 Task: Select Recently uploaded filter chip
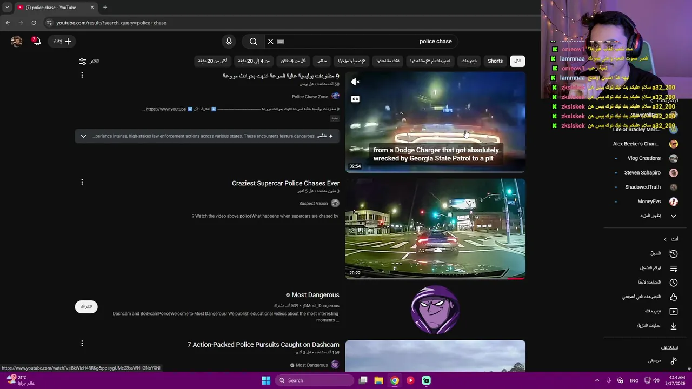[x=352, y=61]
